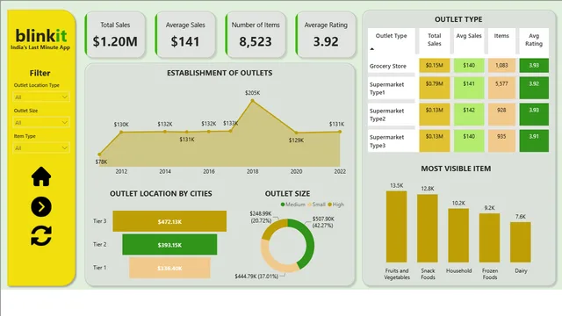
Task: Click Supermarket Type1 items 5,577 cell
Action: pos(501,88)
